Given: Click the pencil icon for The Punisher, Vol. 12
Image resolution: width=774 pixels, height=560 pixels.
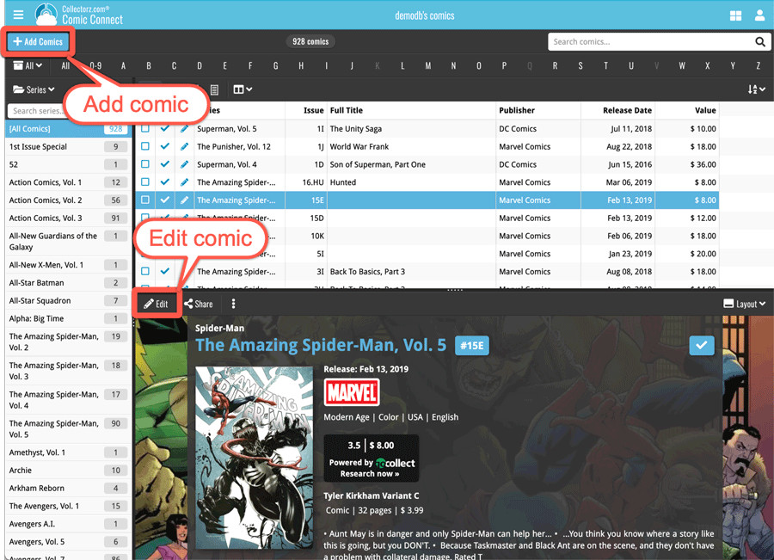Looking at the screenshot, I should tap(184, 146).
